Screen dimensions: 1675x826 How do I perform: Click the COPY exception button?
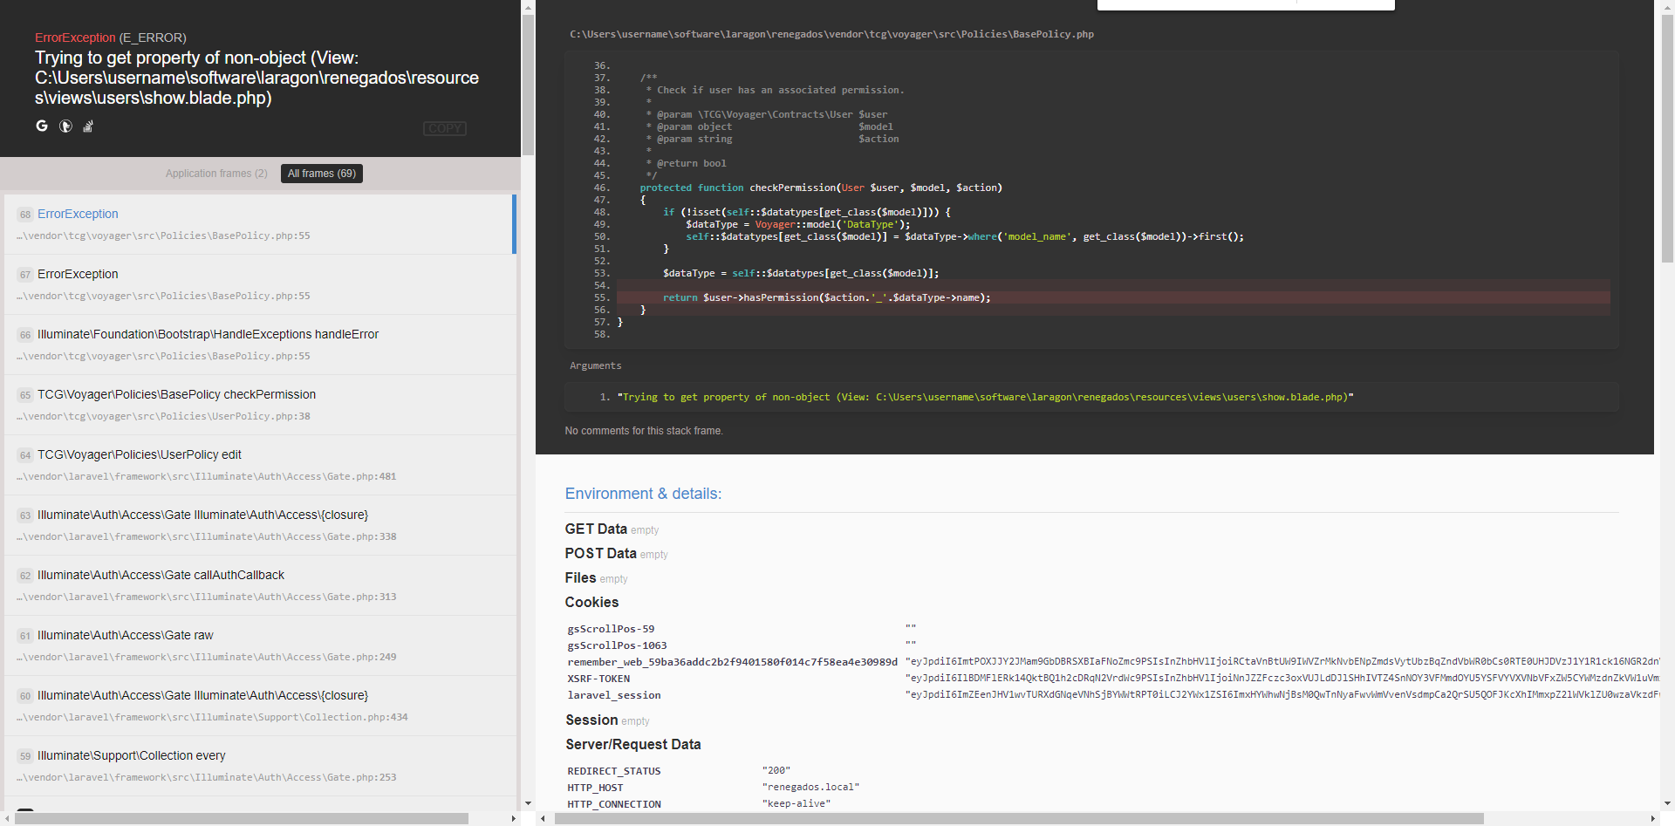[x=445, y=128]
